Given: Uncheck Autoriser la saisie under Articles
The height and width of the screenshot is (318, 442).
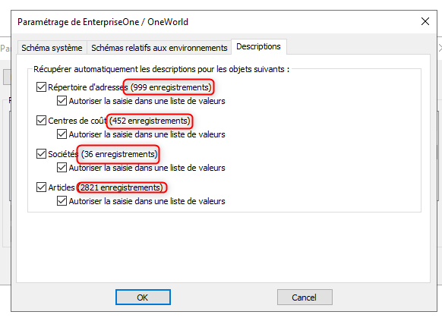Looking at the screenshot, I should click(62, 201).
